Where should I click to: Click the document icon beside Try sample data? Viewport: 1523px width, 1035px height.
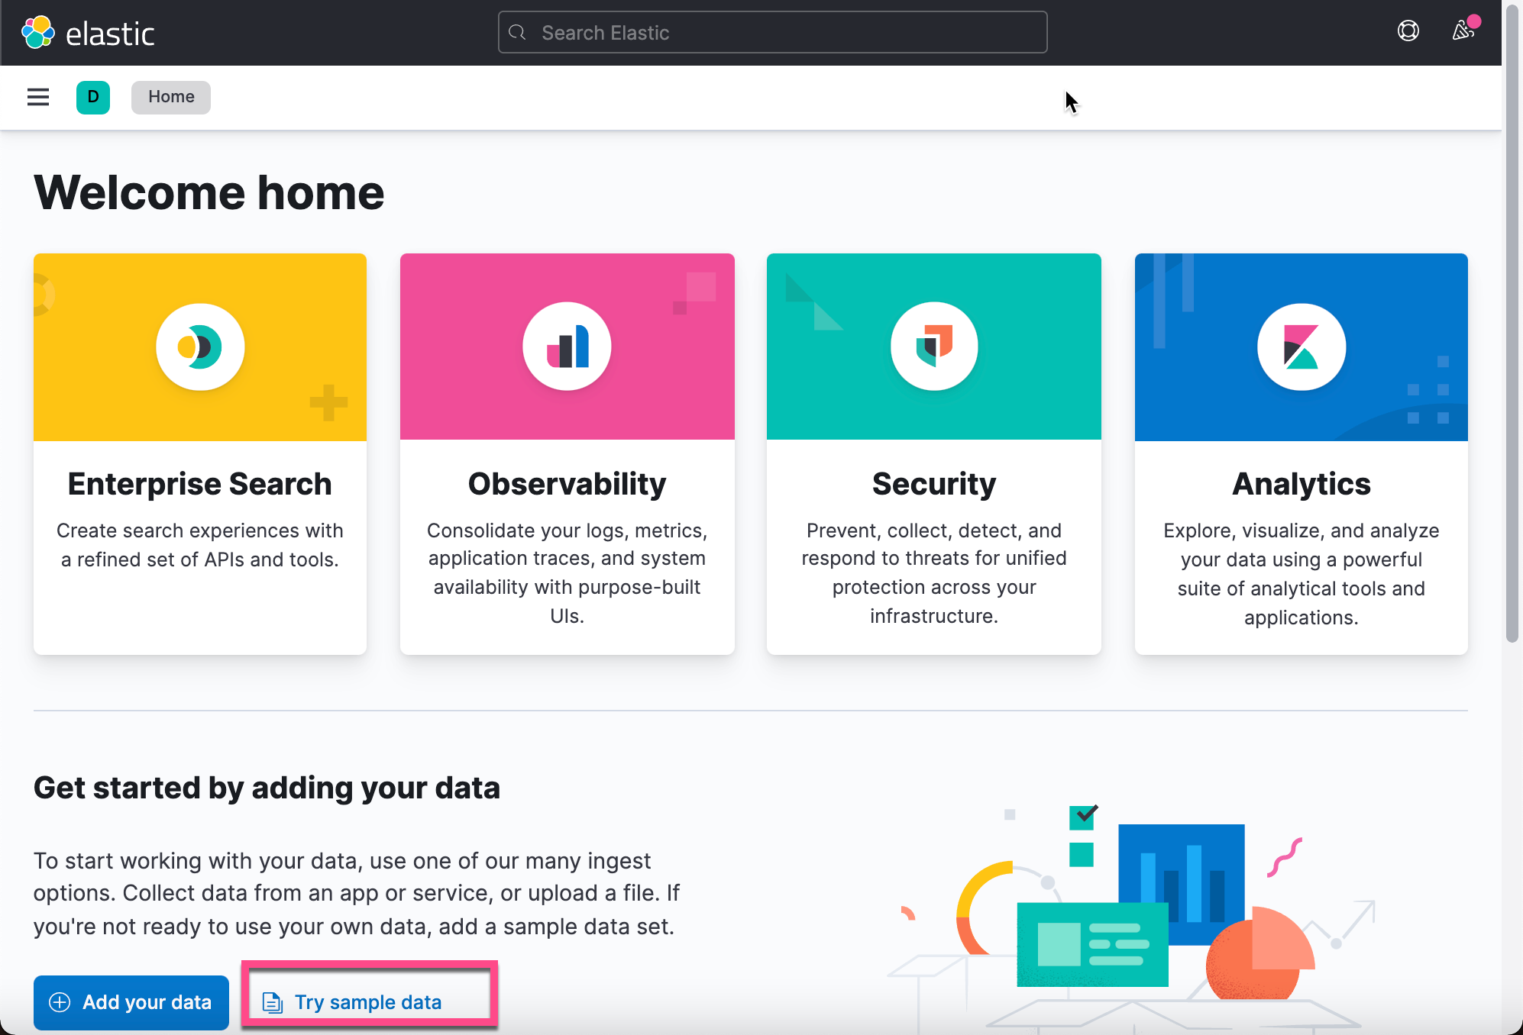(272, 1002)
